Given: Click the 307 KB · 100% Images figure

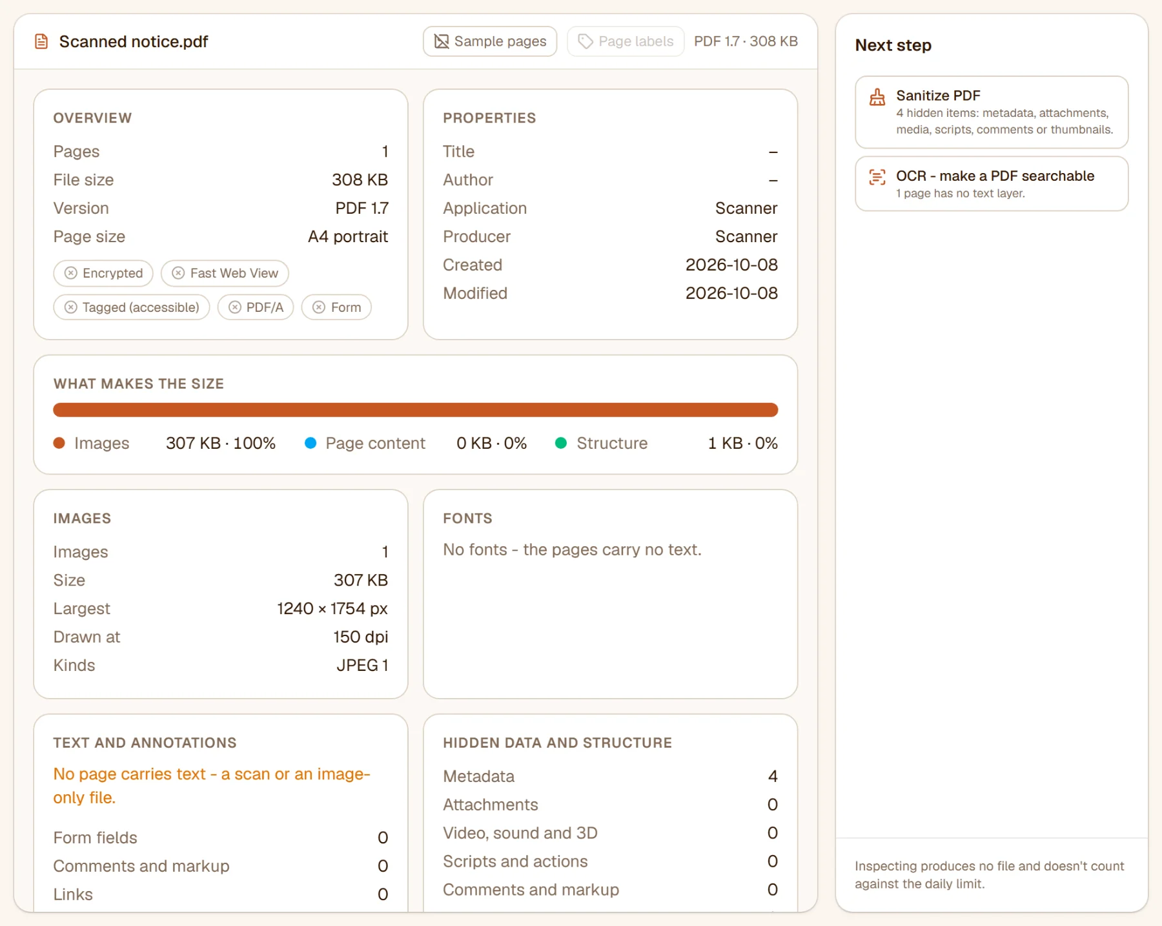Looking at the screenshot, I should tap(221, 443).
